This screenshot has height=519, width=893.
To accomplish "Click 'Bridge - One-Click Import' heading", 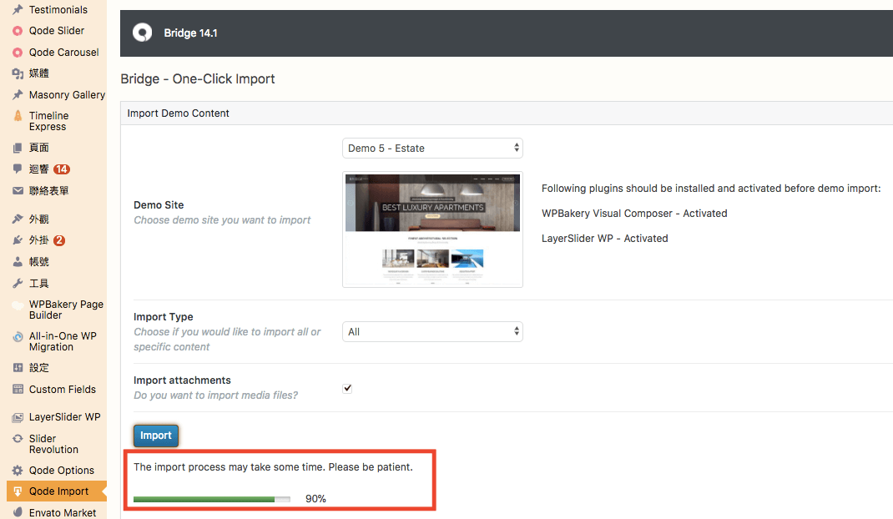I will (198, 79).
